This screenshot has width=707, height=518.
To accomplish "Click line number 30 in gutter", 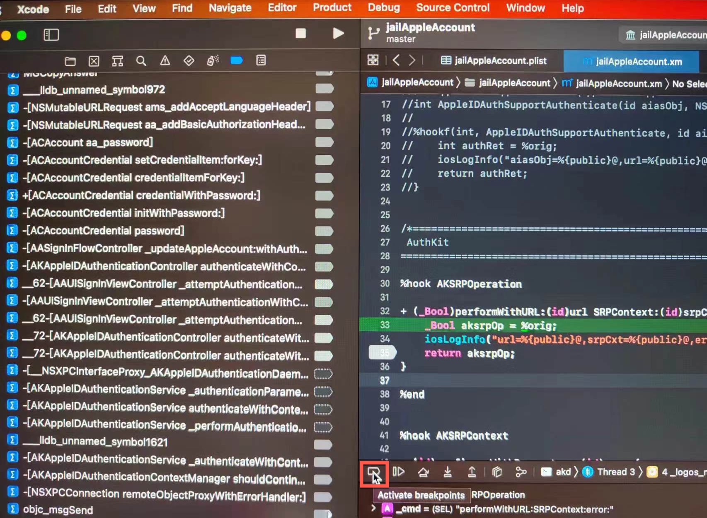I will point(385,284).
